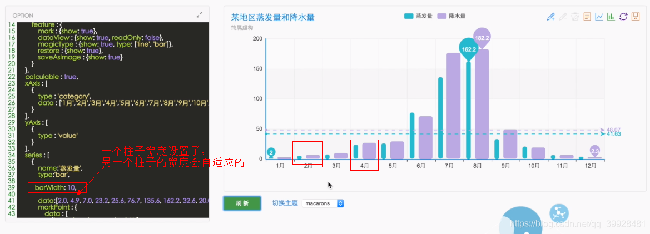Click the 8月 x-axis label
Screen dimensions: 650x234
tap(477, 166)
